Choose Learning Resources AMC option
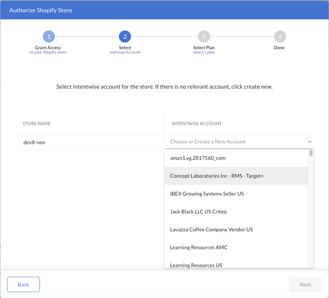The width and height of the screenshot is (329, 298). [236, 247]
